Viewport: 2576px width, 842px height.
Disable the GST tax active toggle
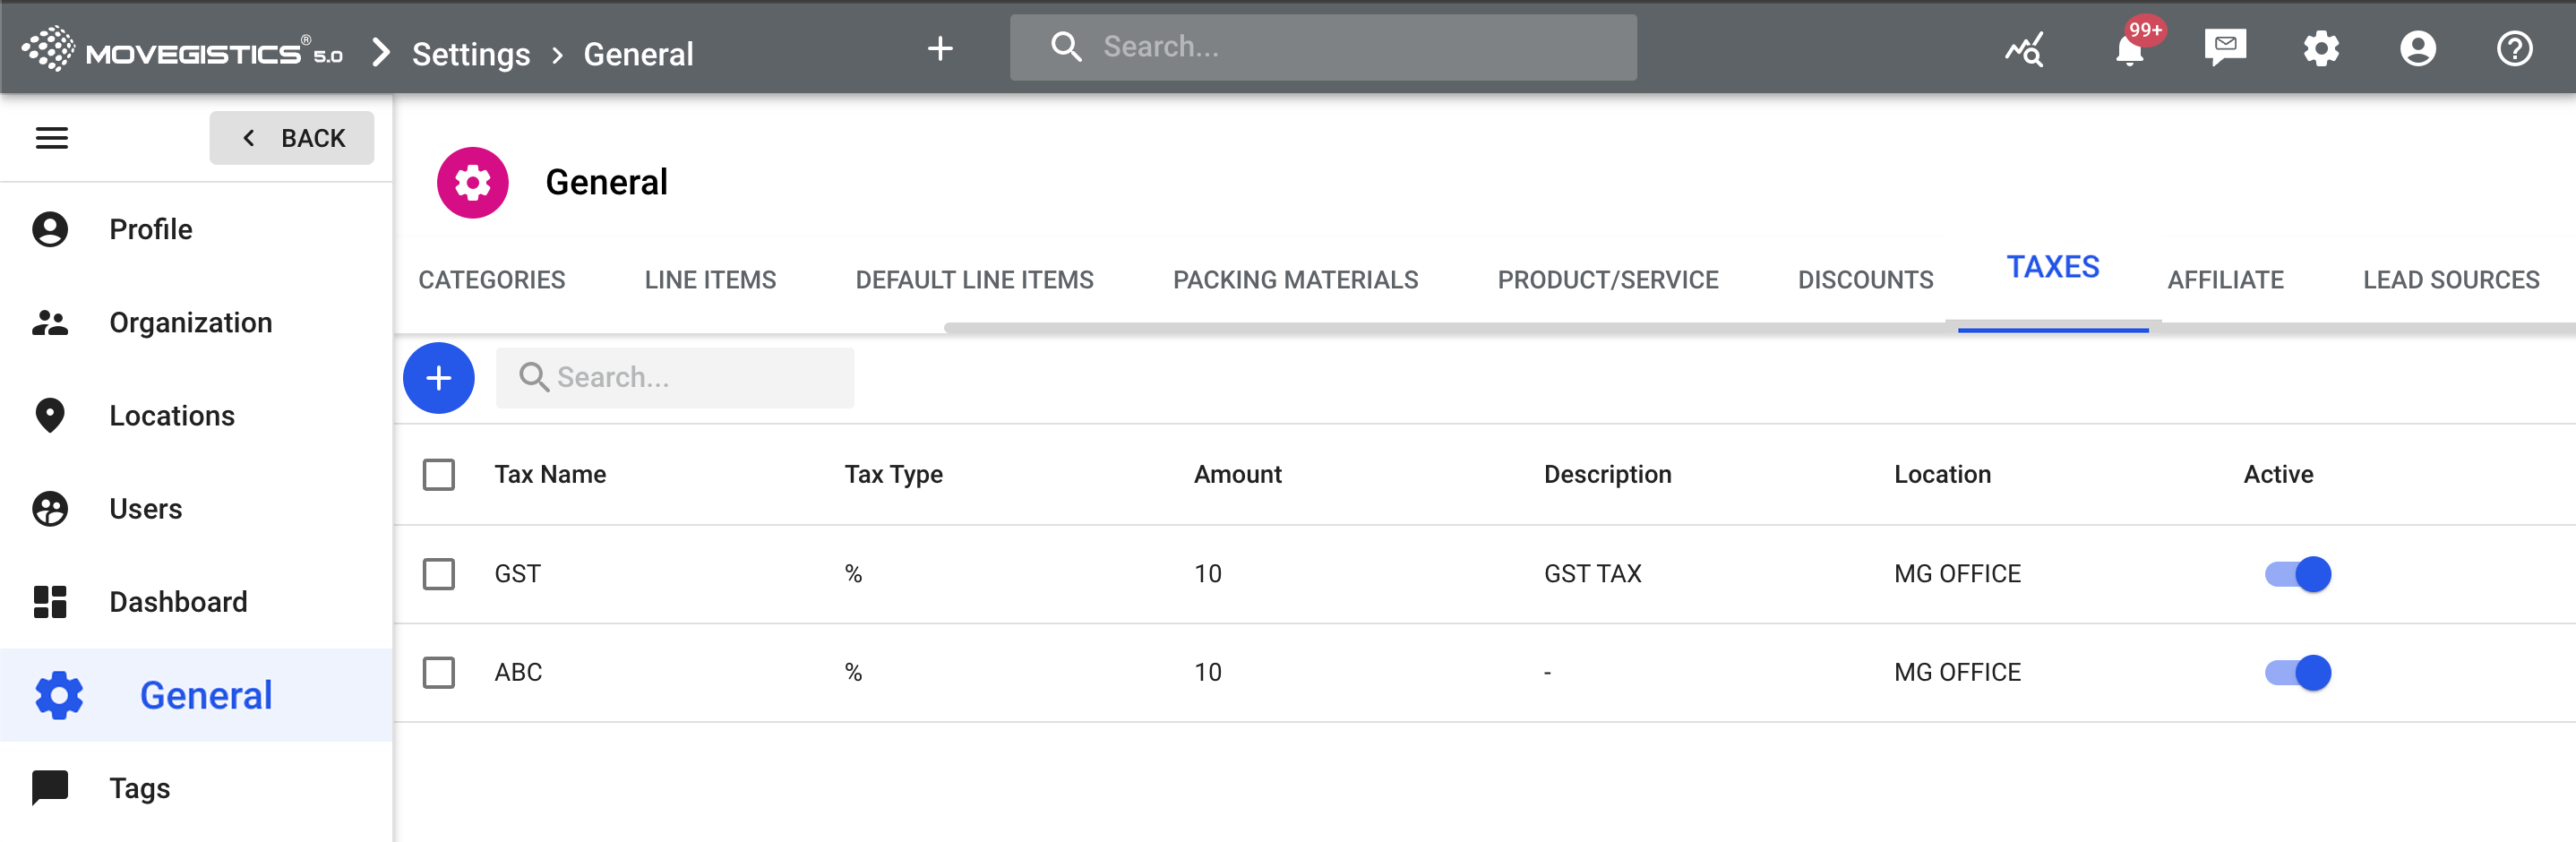[2297, 574]
